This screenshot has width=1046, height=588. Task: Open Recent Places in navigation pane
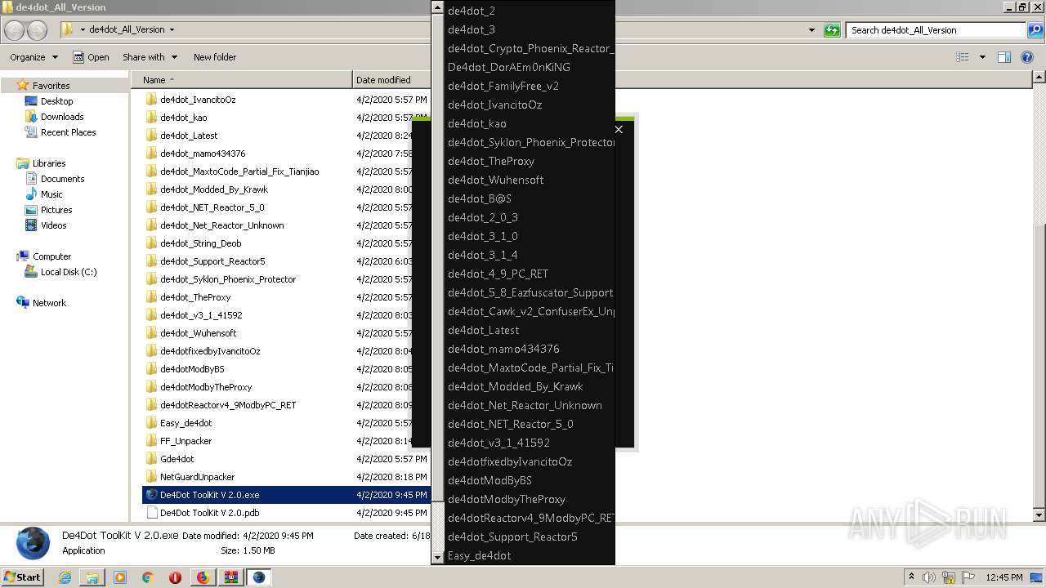coord(68,132)
